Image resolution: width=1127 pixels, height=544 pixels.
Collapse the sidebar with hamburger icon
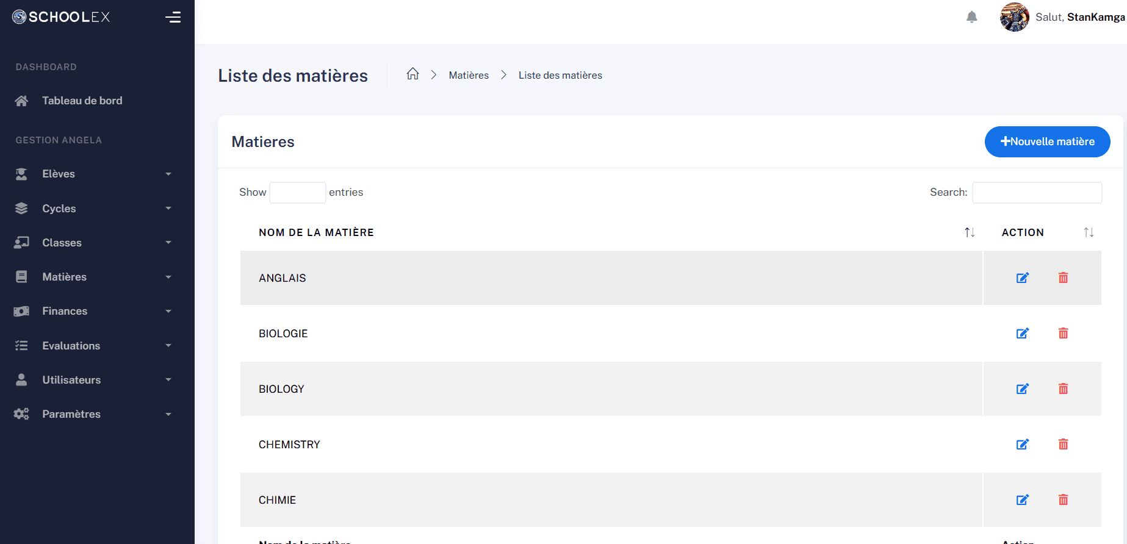coord(173,17)
